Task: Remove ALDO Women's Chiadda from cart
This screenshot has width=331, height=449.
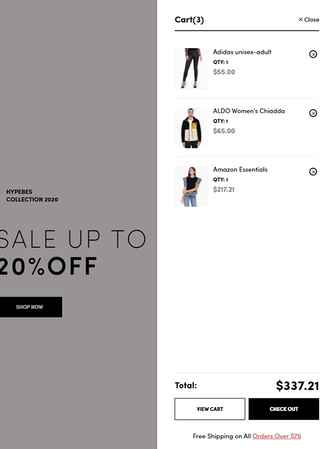Action: (x=313, y=113)
